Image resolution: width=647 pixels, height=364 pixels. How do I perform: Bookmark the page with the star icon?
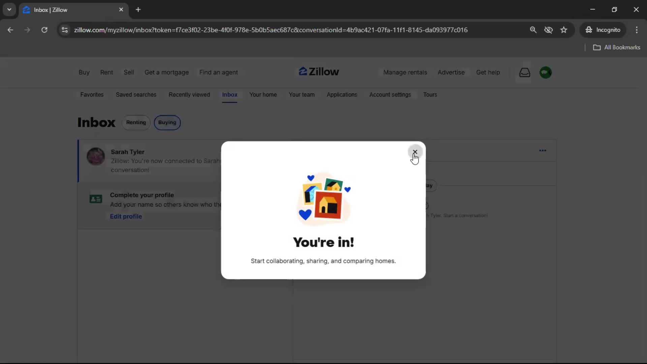click(564, 30)
